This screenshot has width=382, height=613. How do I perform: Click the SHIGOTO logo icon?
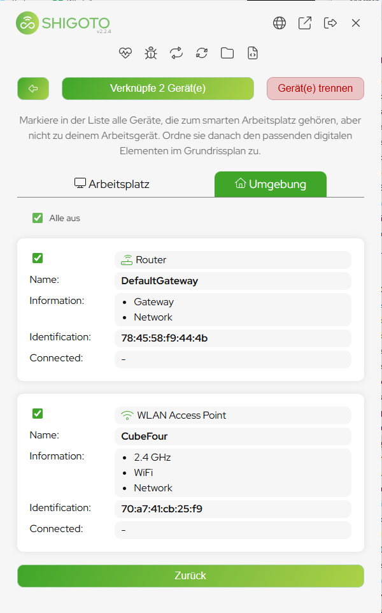(x=27, y=23)
